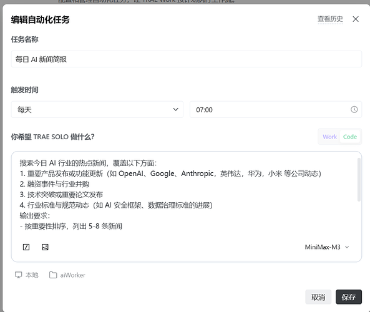Click the line starting '1. 重要产品发布或功能更新'

point(170,173)
